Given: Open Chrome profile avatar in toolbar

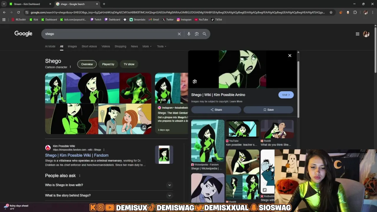Looking at the screenshot, I should tap(366, 12).
